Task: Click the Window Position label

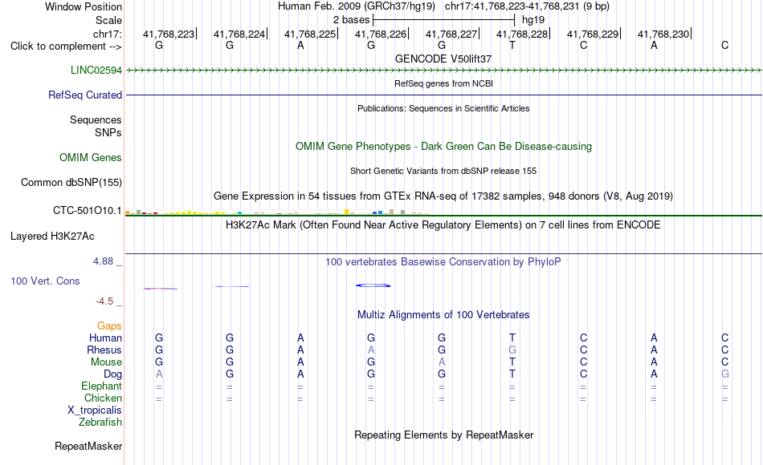Action: (84, 6)
